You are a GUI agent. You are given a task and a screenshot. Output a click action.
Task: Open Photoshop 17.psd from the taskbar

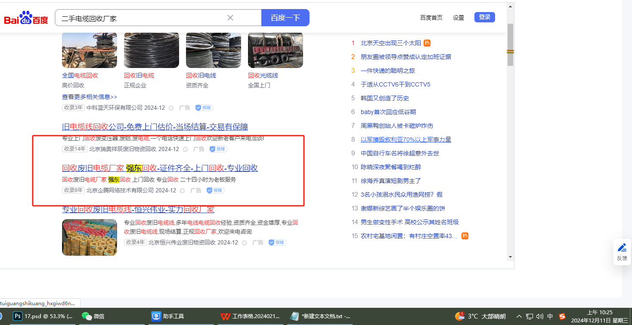click(43, 316)
